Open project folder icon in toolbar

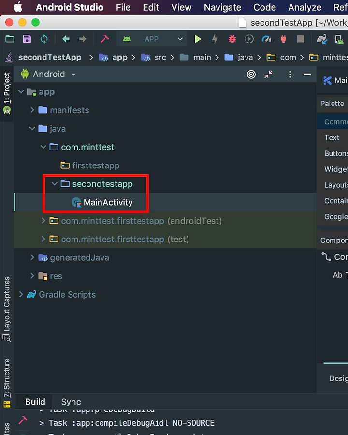pos(10,39)
